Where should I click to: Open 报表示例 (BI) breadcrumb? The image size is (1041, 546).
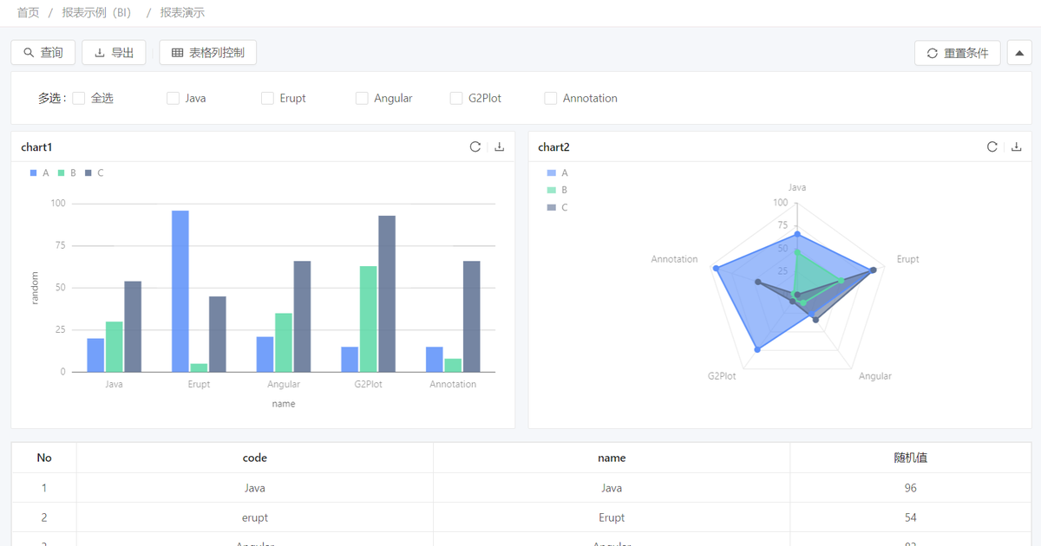96,13
